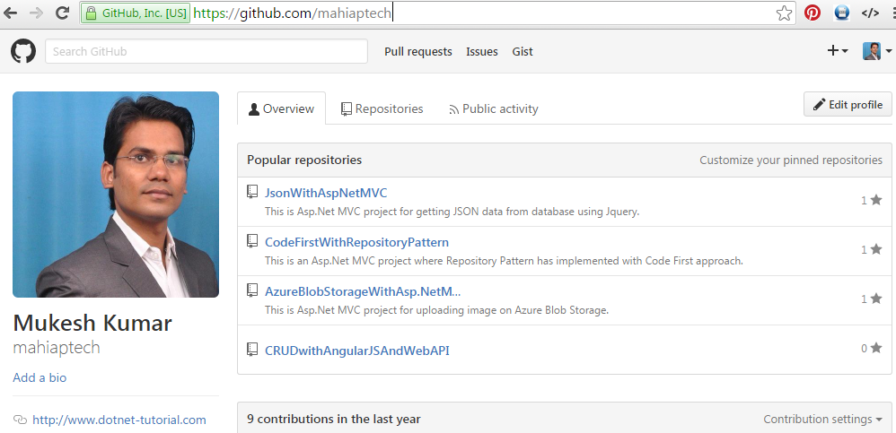Click the repo icon beside CRUDwithAngularJSAndWebAPI
Image resolution: width=896 pixels, height=433 pixels.
coord(252,350)
